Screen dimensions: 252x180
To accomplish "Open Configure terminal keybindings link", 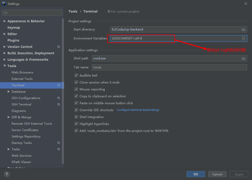I will click(138, 110).
